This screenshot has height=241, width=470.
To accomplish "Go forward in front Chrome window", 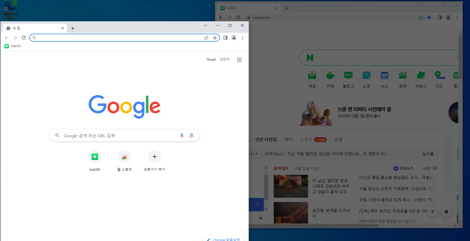I will coord(15,38).
